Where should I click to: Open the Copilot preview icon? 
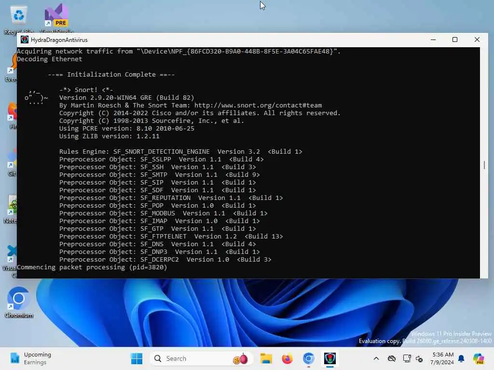click(x=479, y=358)
